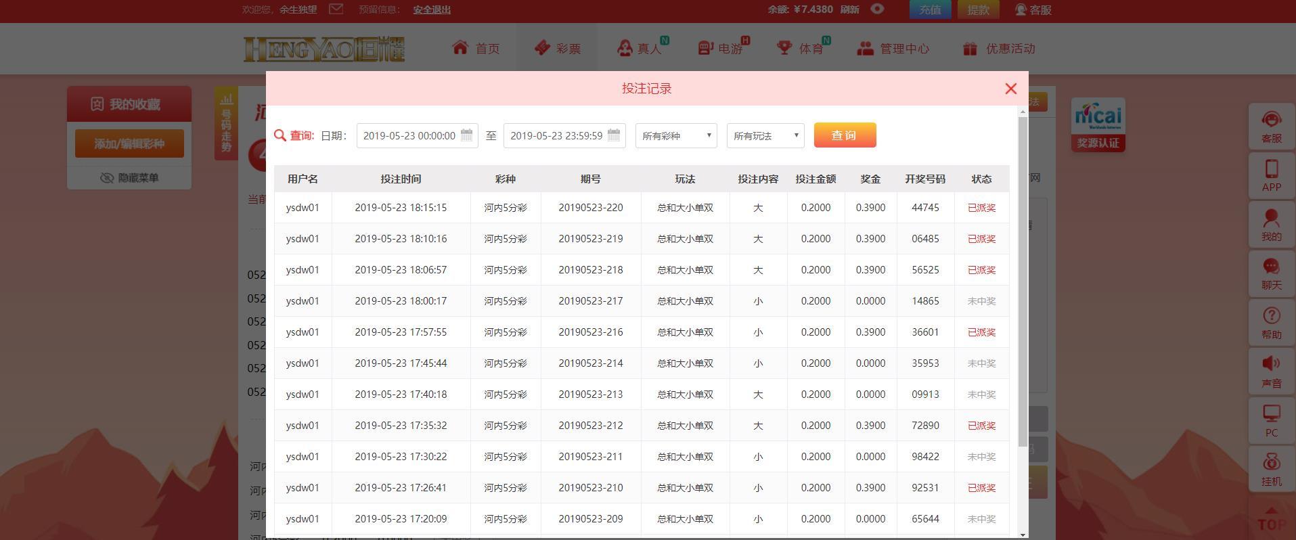
Task: Click the APP phone icon in sidebar
Action: coord(1272,176)
